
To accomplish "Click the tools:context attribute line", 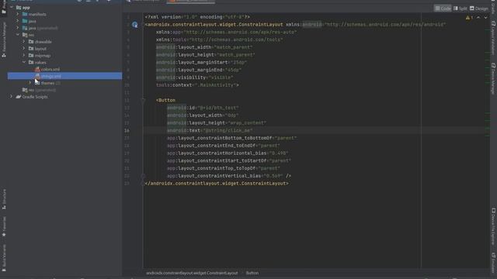I will 197,85.
